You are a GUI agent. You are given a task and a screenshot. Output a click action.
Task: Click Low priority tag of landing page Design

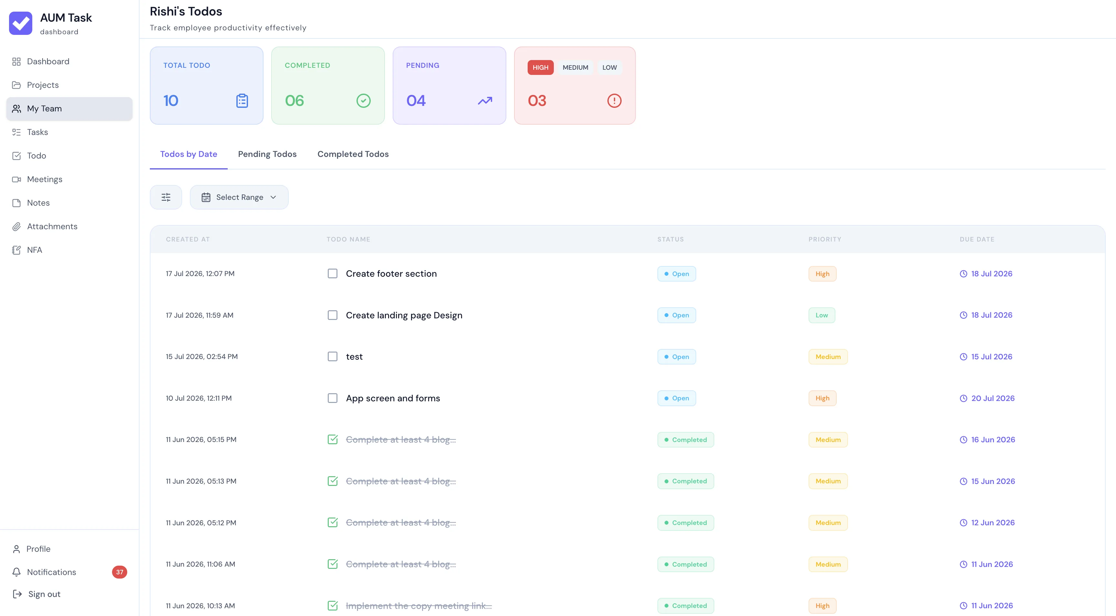point(821,315)
